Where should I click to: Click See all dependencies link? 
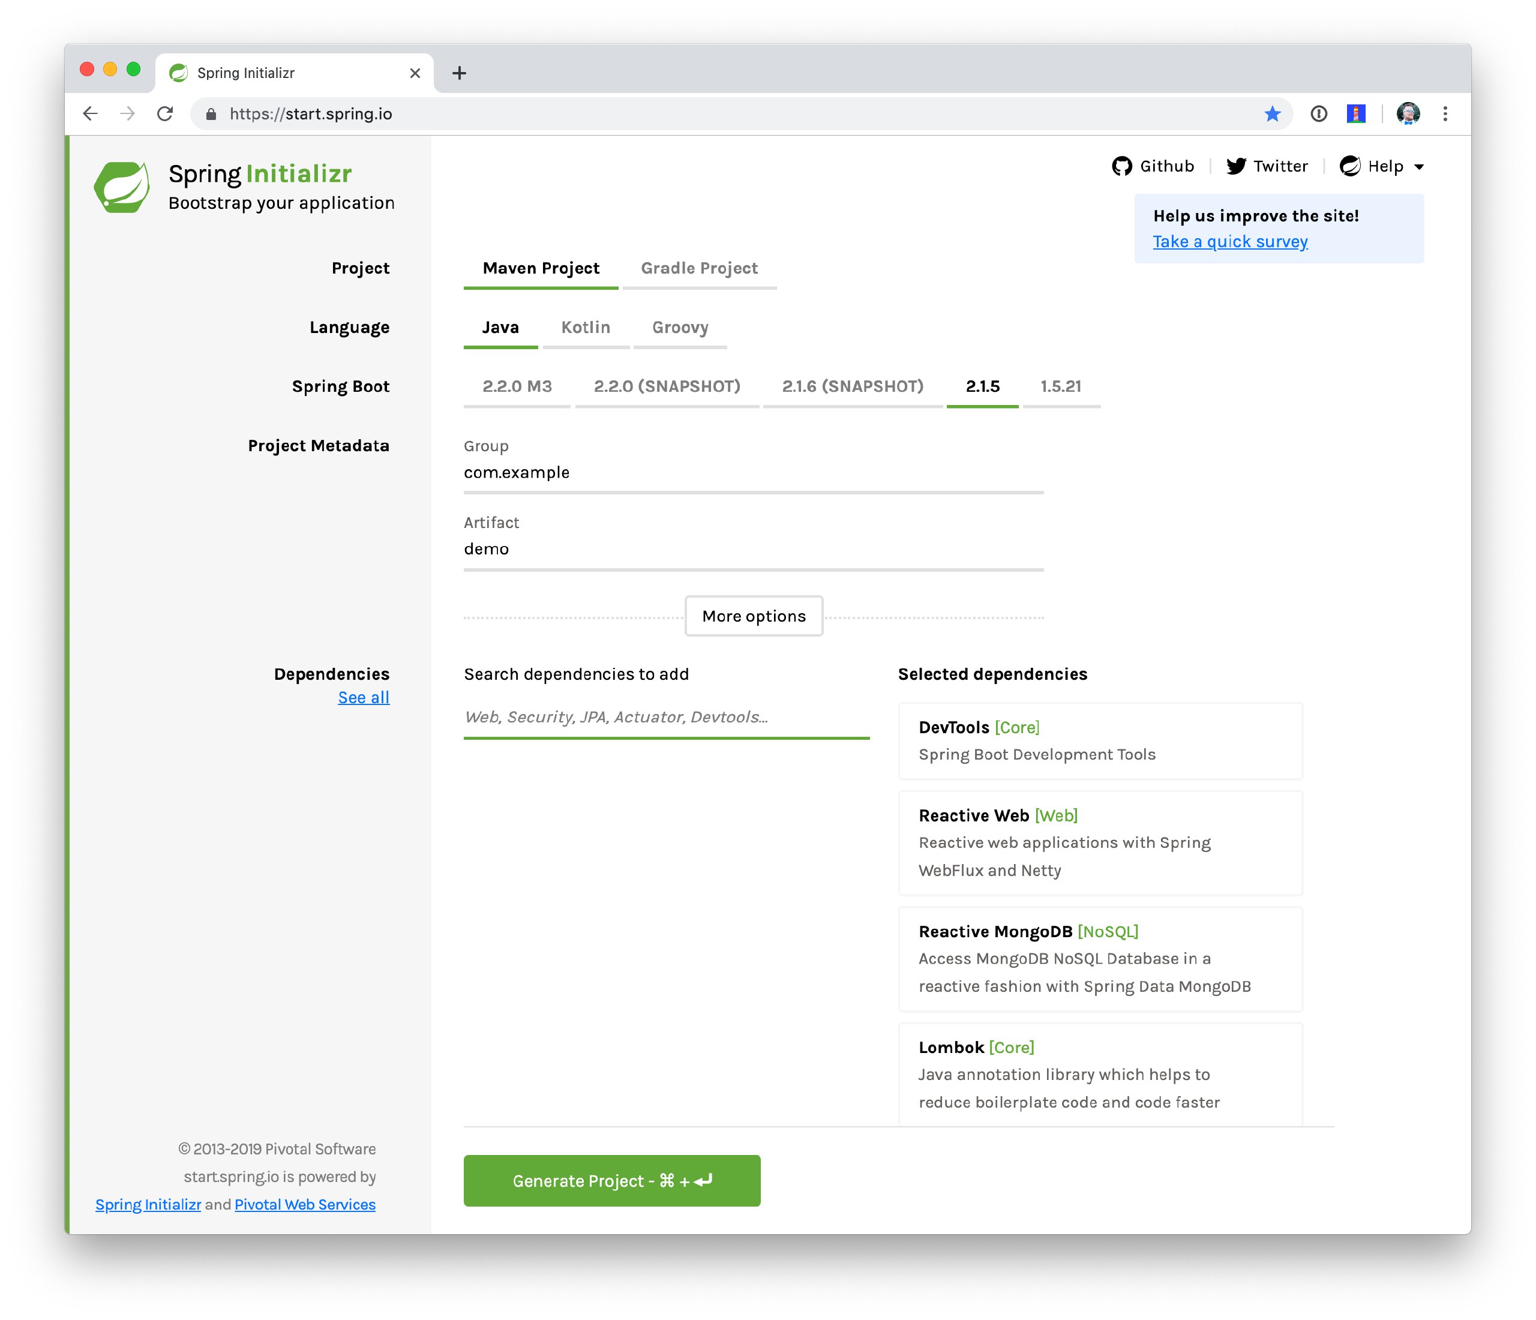(363, 697)
